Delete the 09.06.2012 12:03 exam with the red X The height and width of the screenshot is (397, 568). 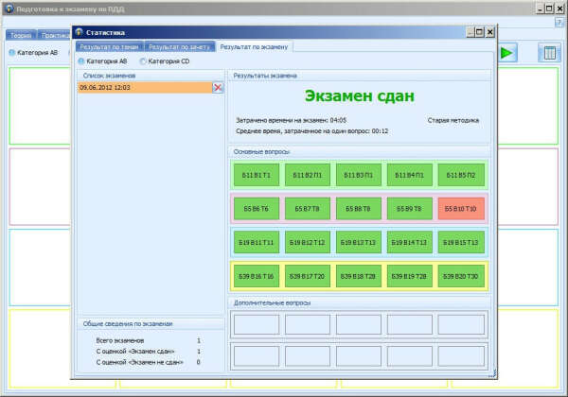tap(218, 88)
